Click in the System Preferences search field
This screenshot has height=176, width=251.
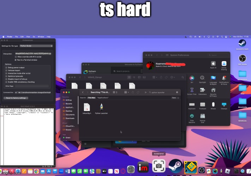coord(218,55)
